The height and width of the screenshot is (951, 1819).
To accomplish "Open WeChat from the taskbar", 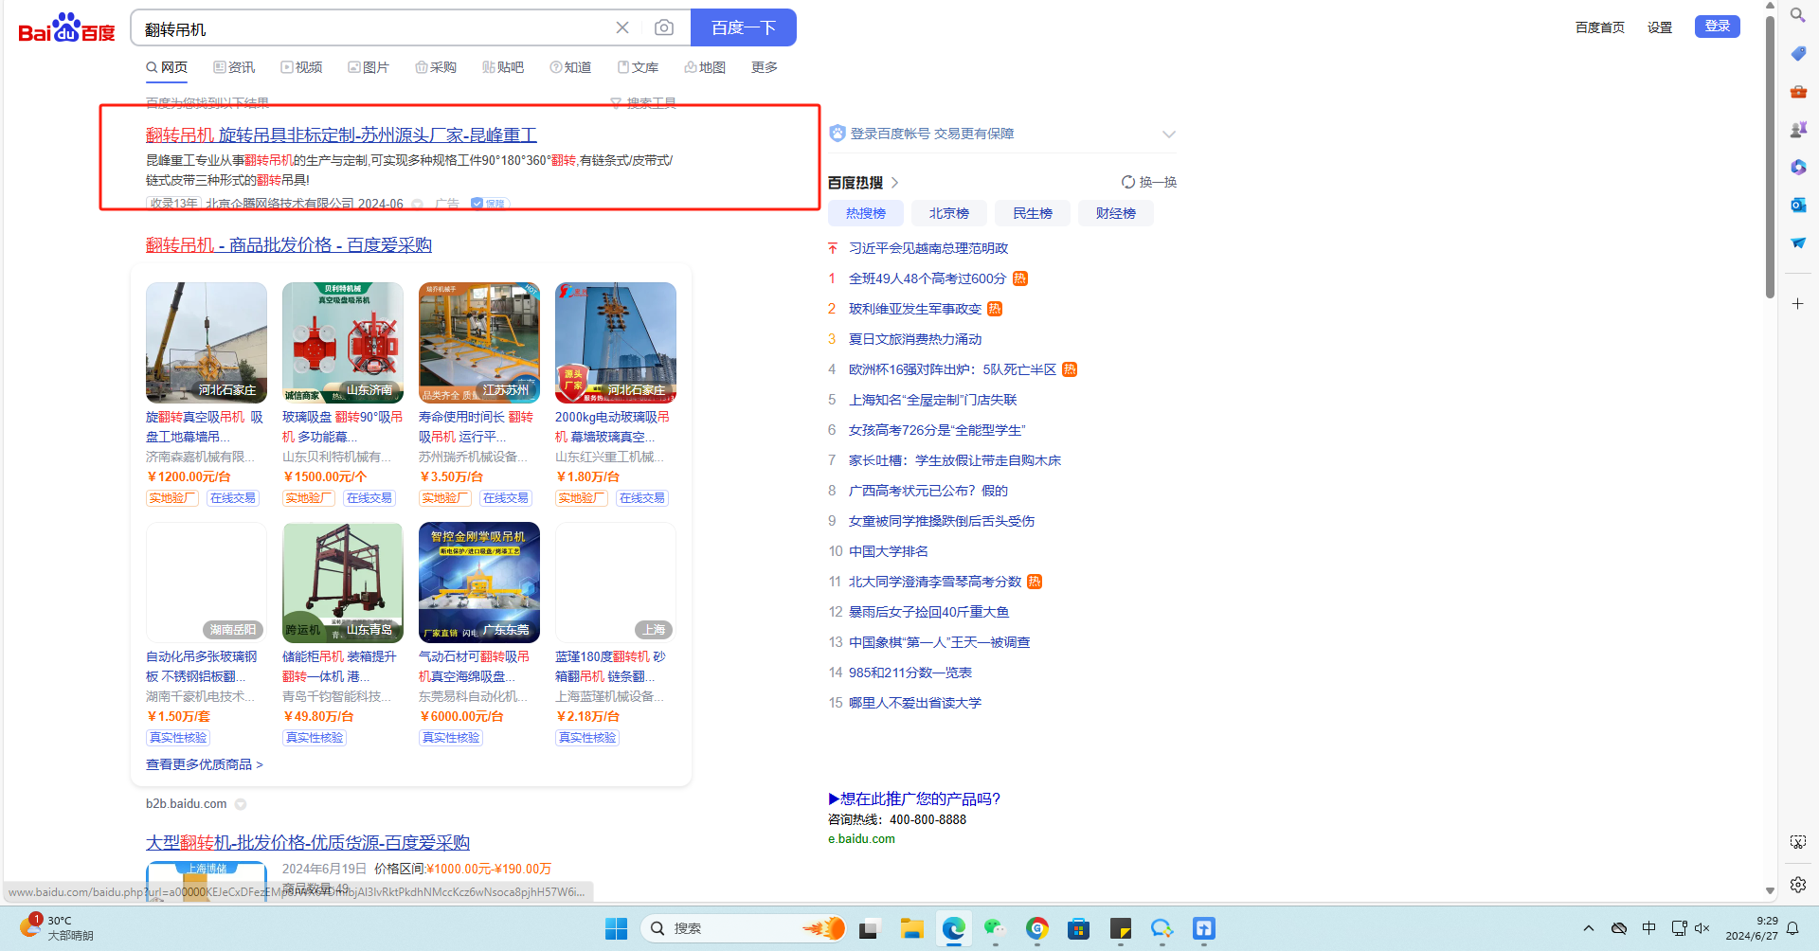I will (x=994, y=928).
